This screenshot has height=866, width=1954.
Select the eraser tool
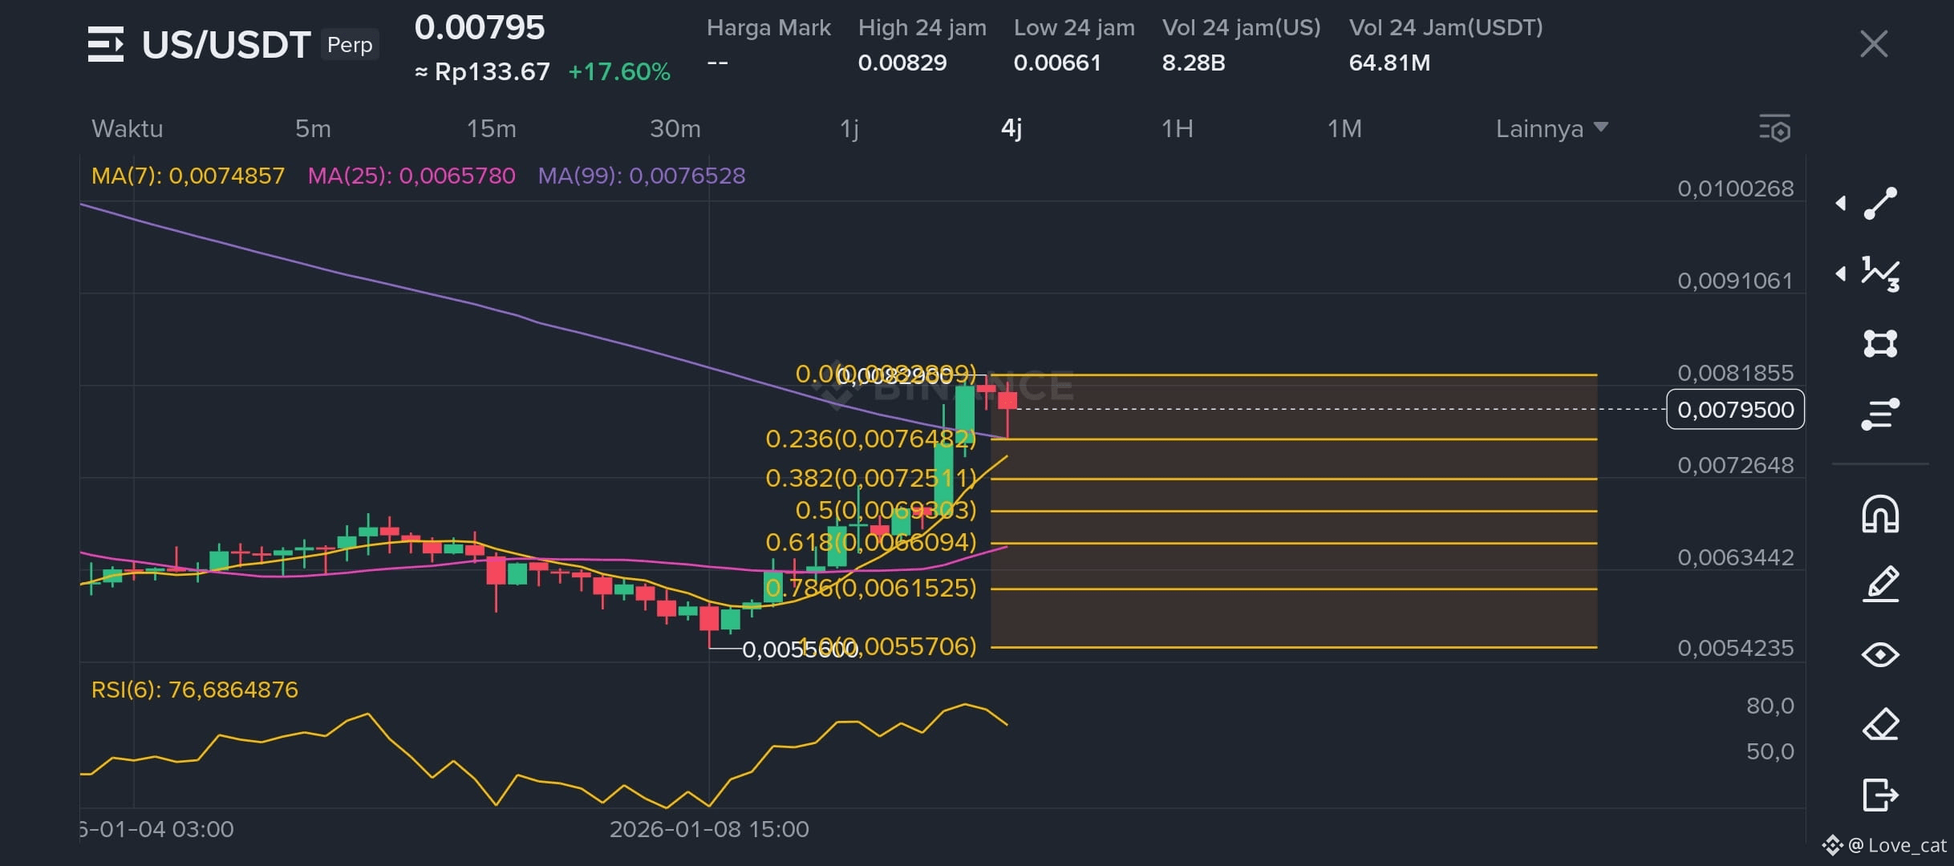coord(1880,724)
